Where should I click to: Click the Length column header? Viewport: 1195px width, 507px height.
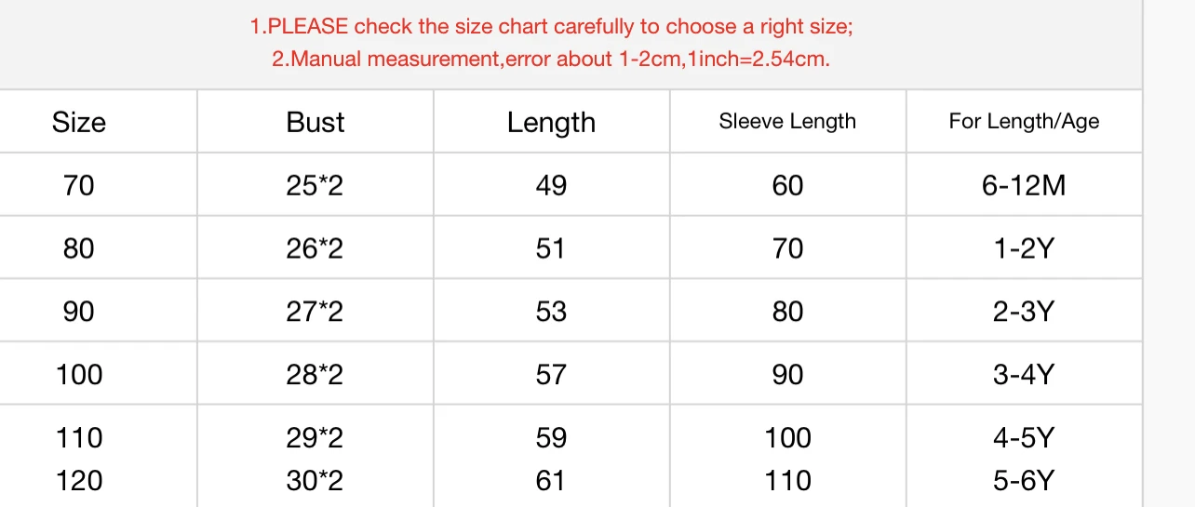point(551,122)
